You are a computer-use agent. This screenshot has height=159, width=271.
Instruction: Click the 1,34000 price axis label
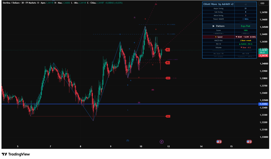(x=263, y=64)
